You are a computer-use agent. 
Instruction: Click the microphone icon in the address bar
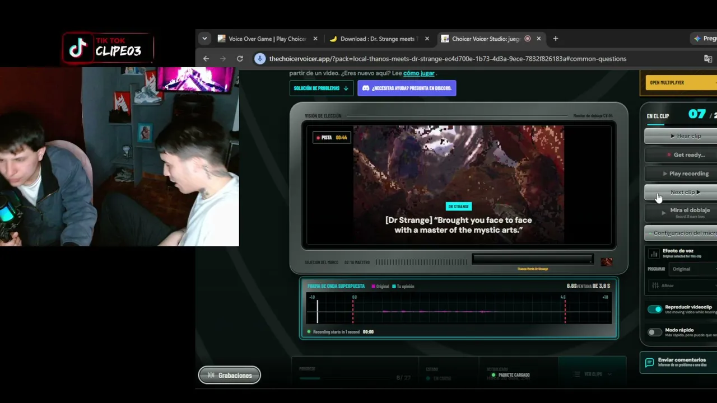click(x=260, y=59)
